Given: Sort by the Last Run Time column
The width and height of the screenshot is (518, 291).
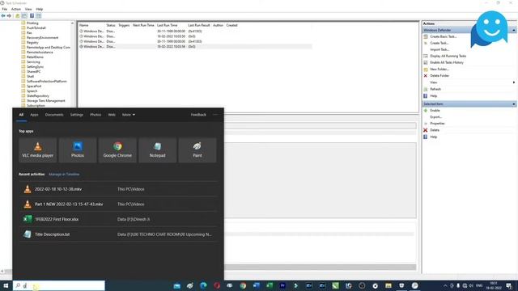Looking at the screenshot, I should [168, 25].
